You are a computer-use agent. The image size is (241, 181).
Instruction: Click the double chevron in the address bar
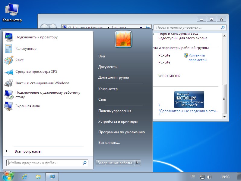(x=70, y=27)
